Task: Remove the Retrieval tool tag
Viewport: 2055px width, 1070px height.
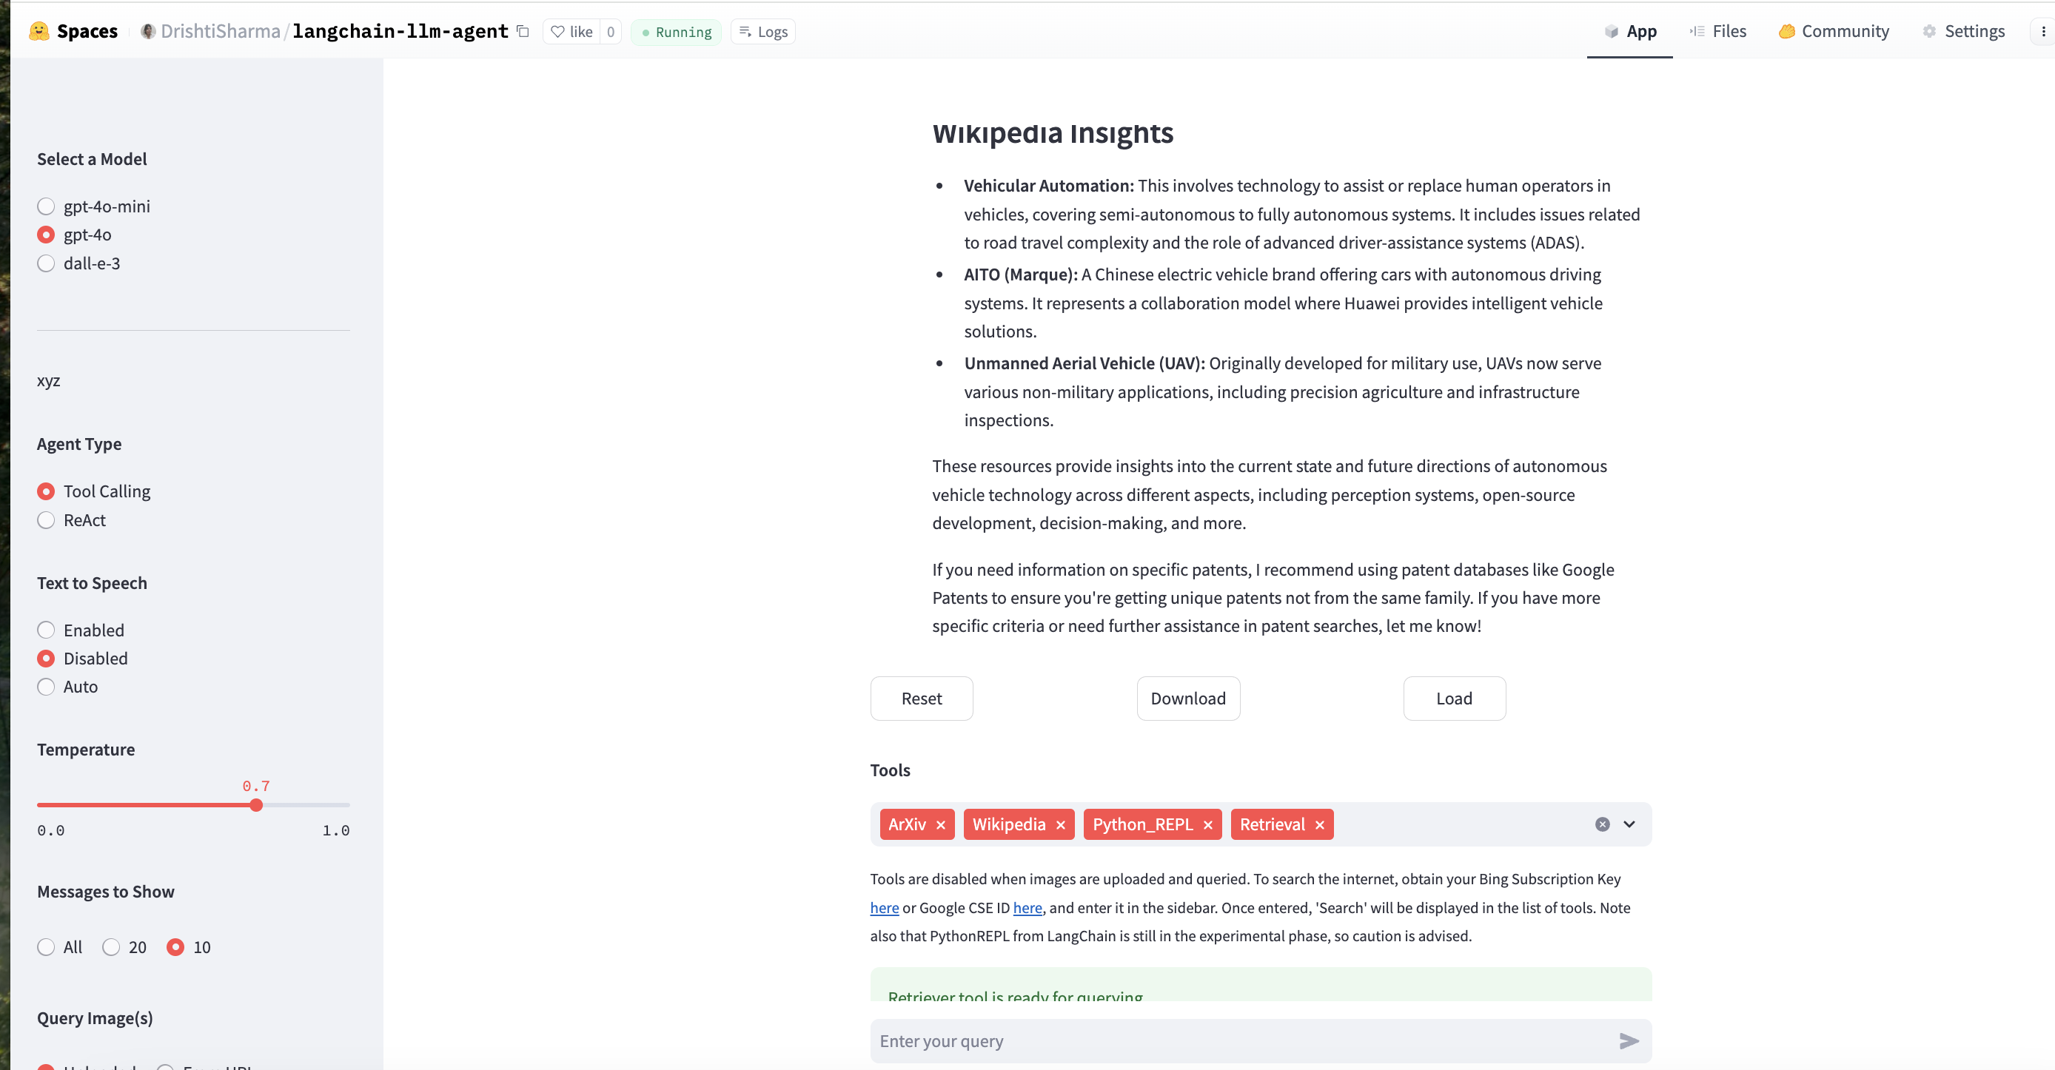Action: [x=1319, y=824]
